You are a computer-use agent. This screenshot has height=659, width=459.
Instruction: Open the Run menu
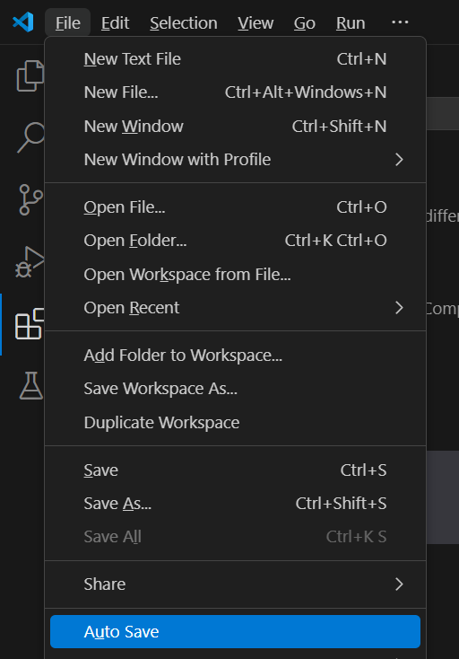coord(351,23)
